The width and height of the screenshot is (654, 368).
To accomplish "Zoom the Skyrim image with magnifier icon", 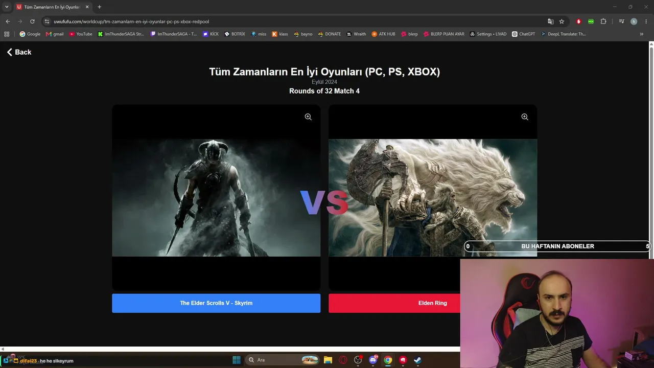I will (x=308, y=117).
